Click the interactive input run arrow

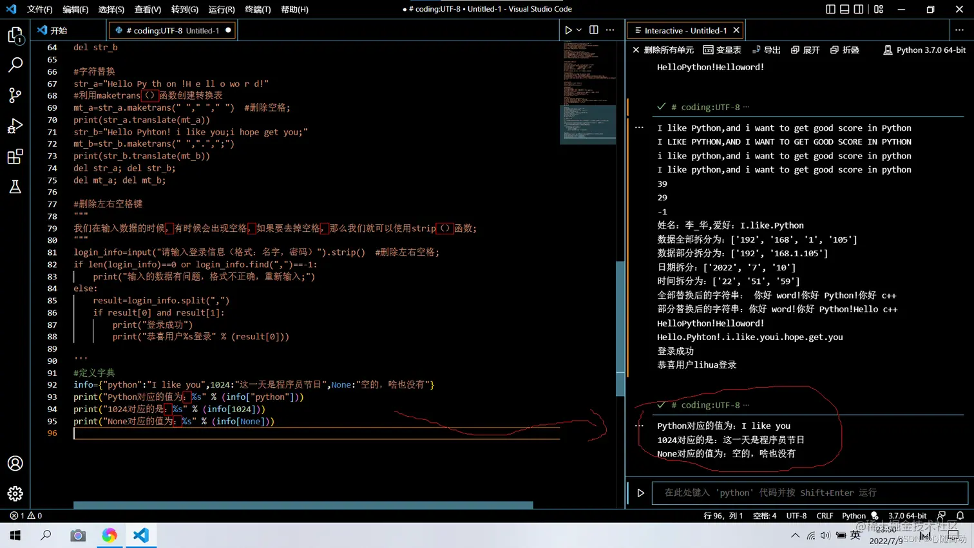pyautogui.click(x=640, y=493)
